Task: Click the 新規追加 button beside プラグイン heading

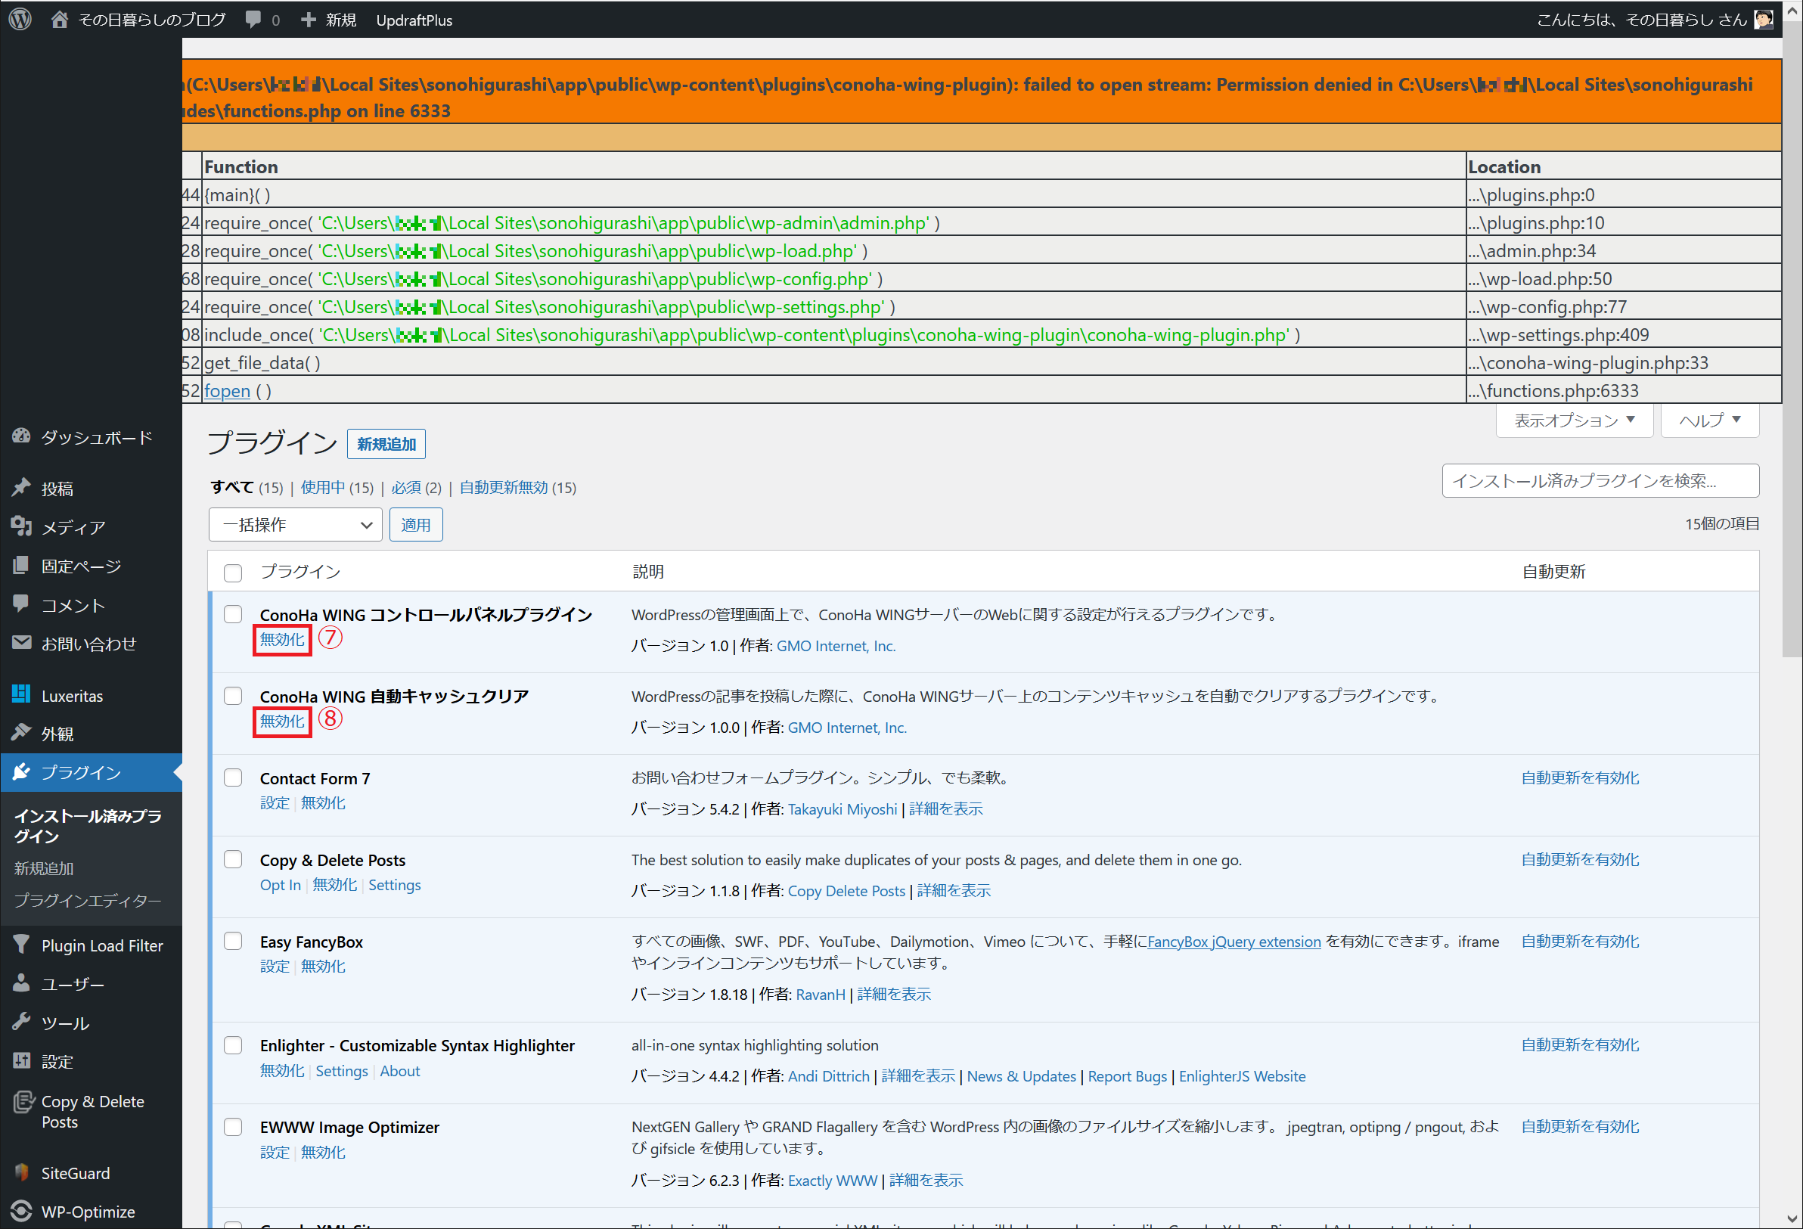Action: click(x=386, y=445)
